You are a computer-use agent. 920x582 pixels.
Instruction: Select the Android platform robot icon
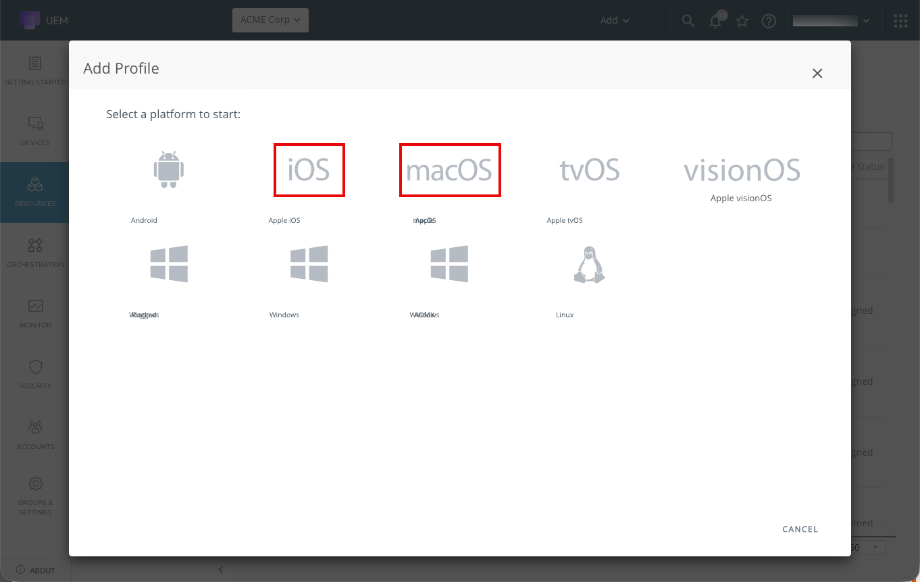click(168, 169)
